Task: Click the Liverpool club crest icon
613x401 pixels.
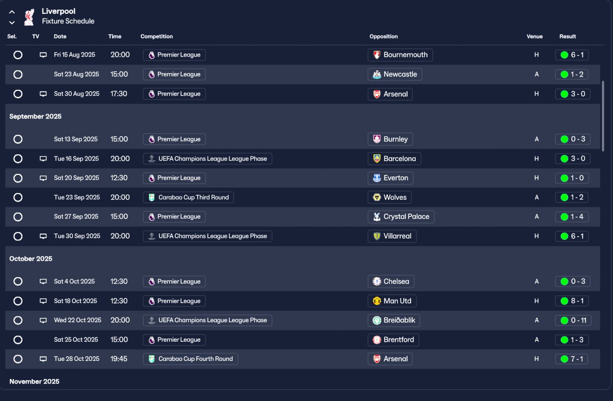Action: tap(29, 16)
